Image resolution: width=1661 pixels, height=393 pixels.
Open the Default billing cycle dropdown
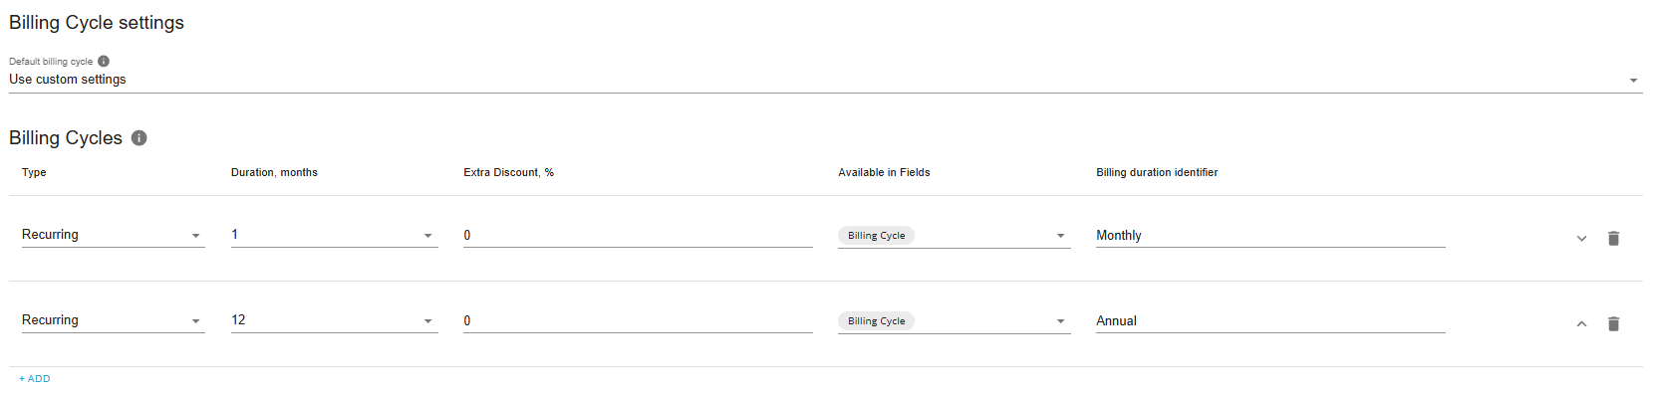(x=825, y=80)
